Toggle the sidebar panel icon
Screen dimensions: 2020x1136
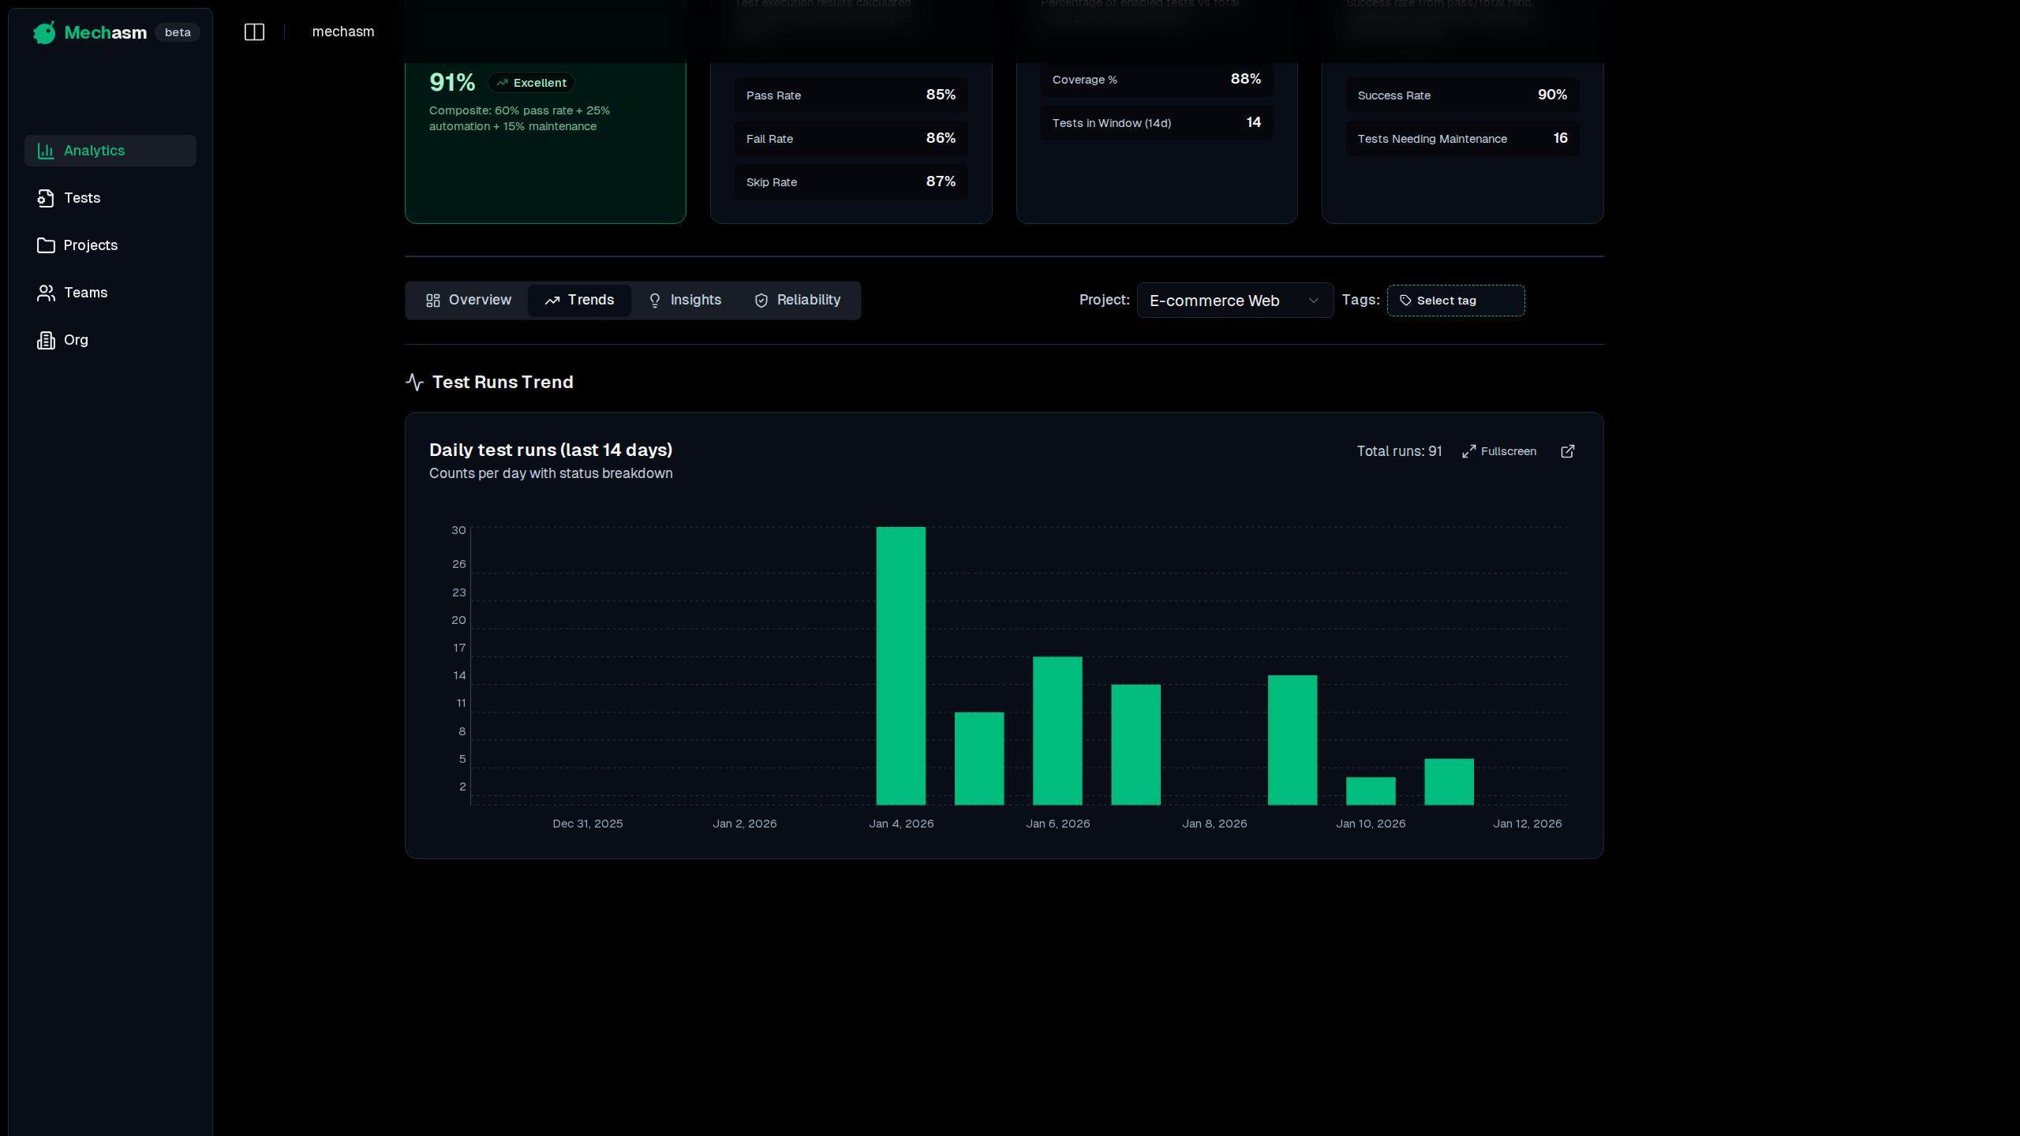(254, 32)
